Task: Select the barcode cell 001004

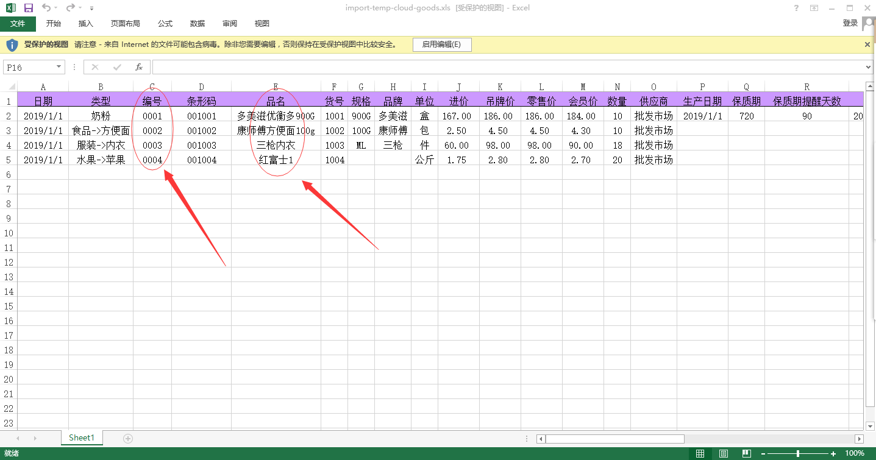Action: point(201,160)
